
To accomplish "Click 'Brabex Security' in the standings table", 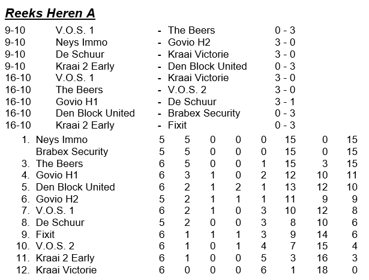I will (72, 152).
